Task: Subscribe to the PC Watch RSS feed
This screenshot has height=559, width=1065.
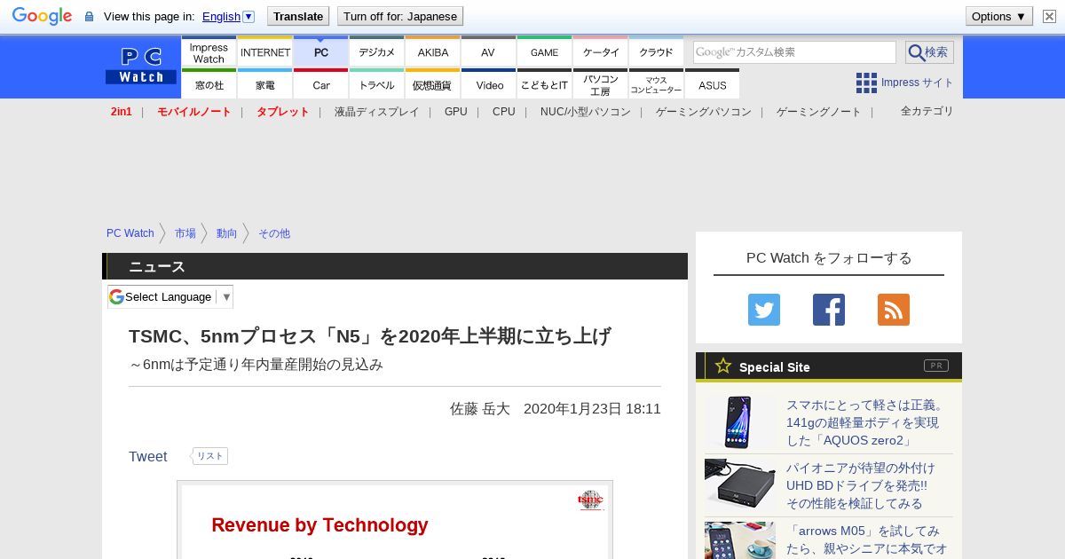Action: click(894, 310)
